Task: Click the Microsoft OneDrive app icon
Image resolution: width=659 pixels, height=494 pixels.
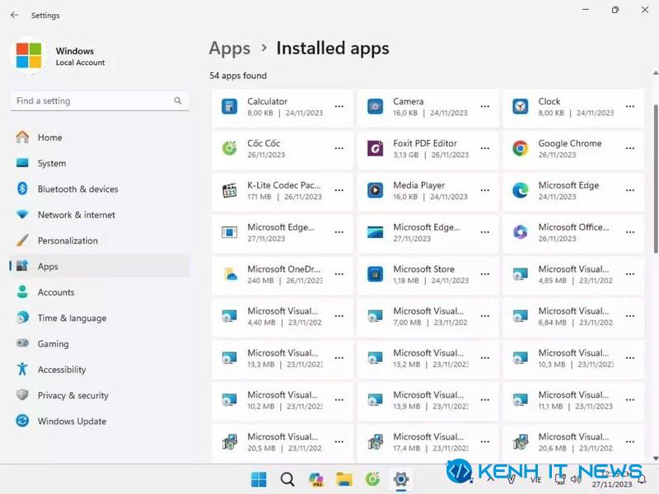Action: pyautogui.click(x=230, y=274)
